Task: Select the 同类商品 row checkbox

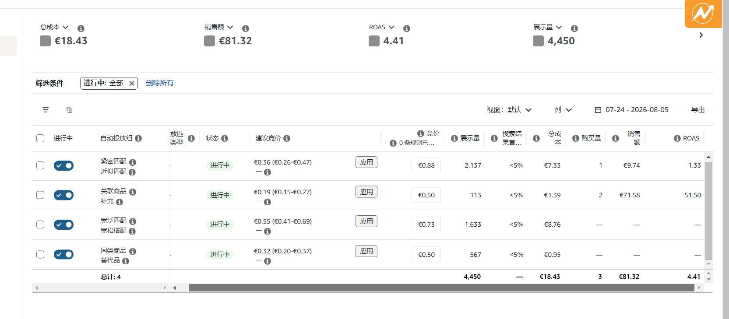Action: click(40, 255)
